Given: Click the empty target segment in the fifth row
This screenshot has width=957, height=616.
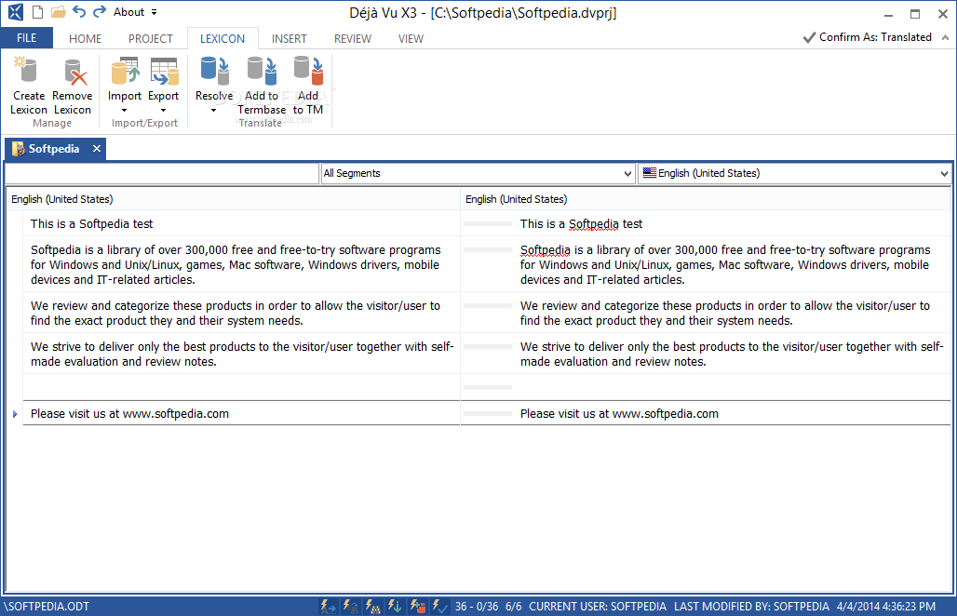Looking at the screenshot, I should tap(732, 387).
